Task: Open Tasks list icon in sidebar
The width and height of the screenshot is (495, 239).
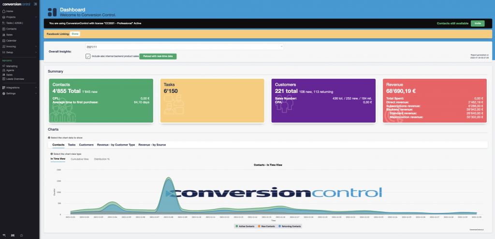Action: (4, 23)
